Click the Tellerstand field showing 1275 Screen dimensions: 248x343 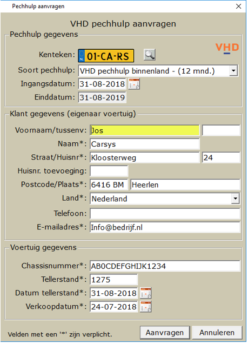113,280
